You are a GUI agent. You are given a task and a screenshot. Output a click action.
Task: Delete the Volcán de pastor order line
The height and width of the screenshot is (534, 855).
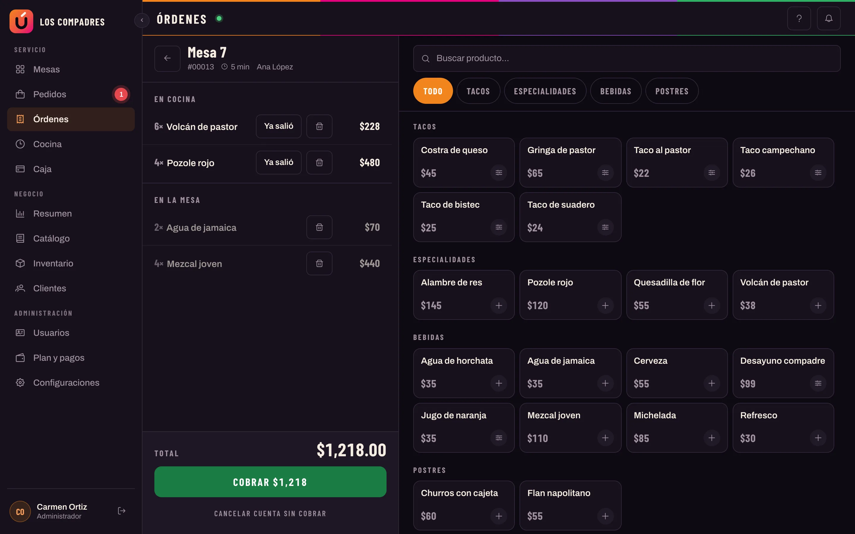(x=319, y=126)
